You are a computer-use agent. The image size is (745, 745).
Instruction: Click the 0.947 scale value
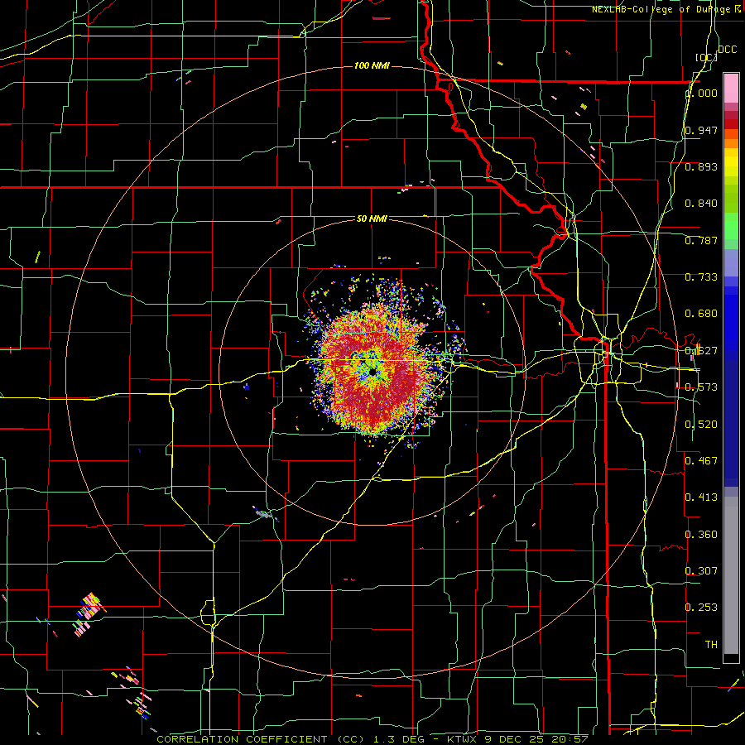701,130
